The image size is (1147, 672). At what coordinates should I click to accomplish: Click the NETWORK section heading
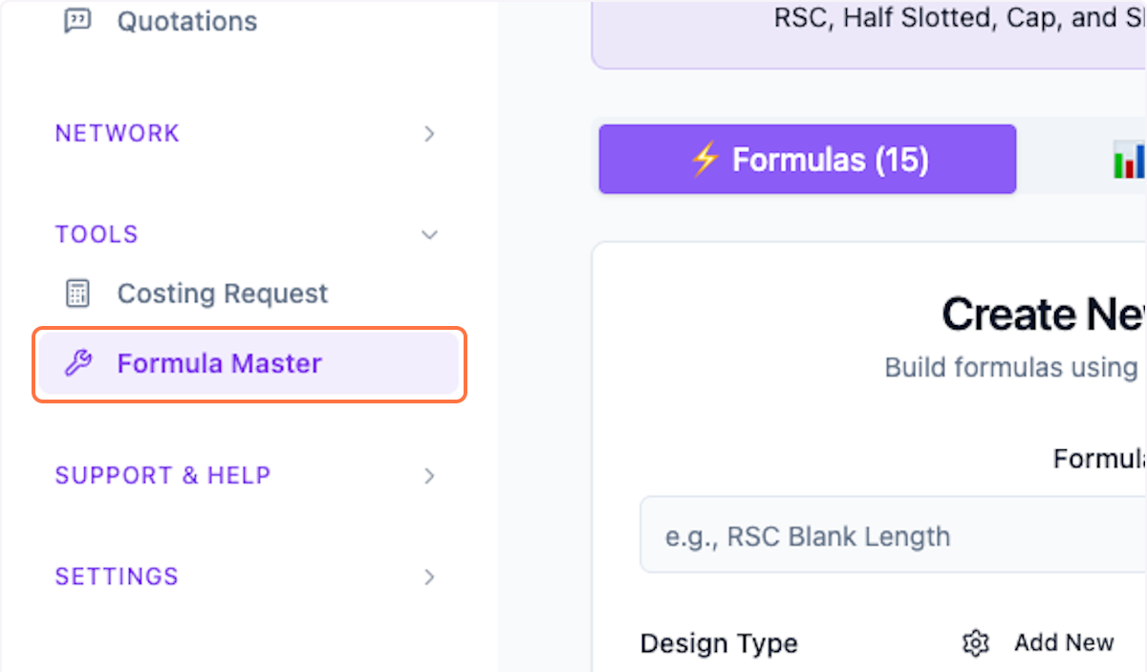pos(117,134)
